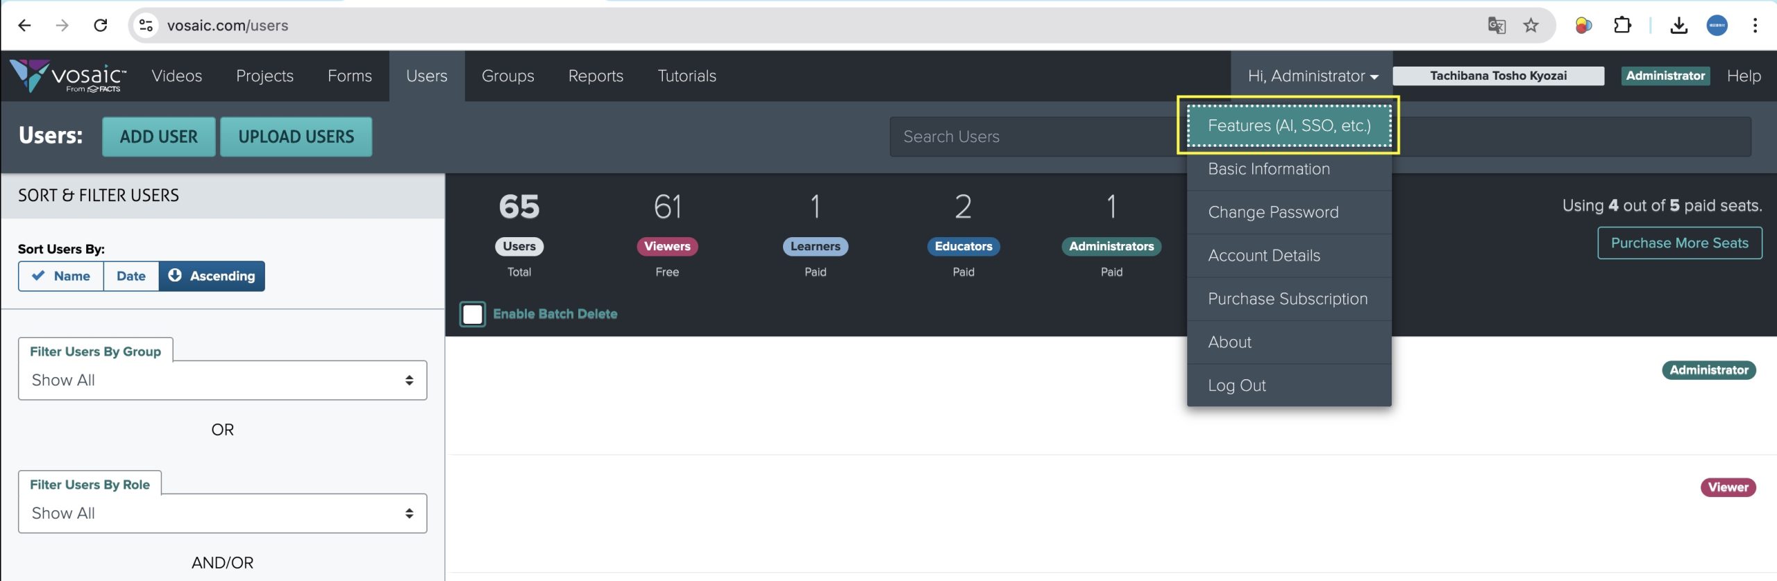Sort users by Date
This screenshot has height=581, width=1777.
pyautogui.click(x=131, y=276)
